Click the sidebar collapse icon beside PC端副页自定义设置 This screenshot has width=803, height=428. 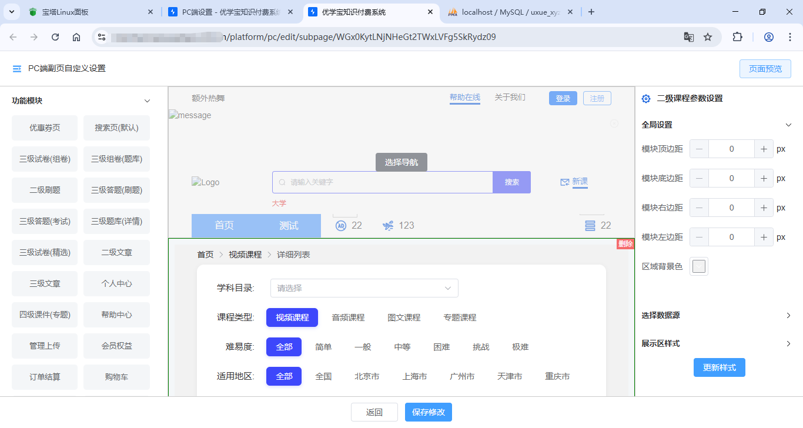(x=16, y=69)
